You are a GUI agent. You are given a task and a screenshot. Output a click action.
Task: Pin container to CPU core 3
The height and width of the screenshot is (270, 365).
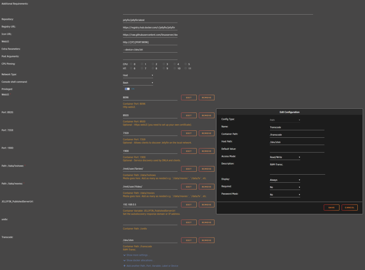click(x=164, y=64)
